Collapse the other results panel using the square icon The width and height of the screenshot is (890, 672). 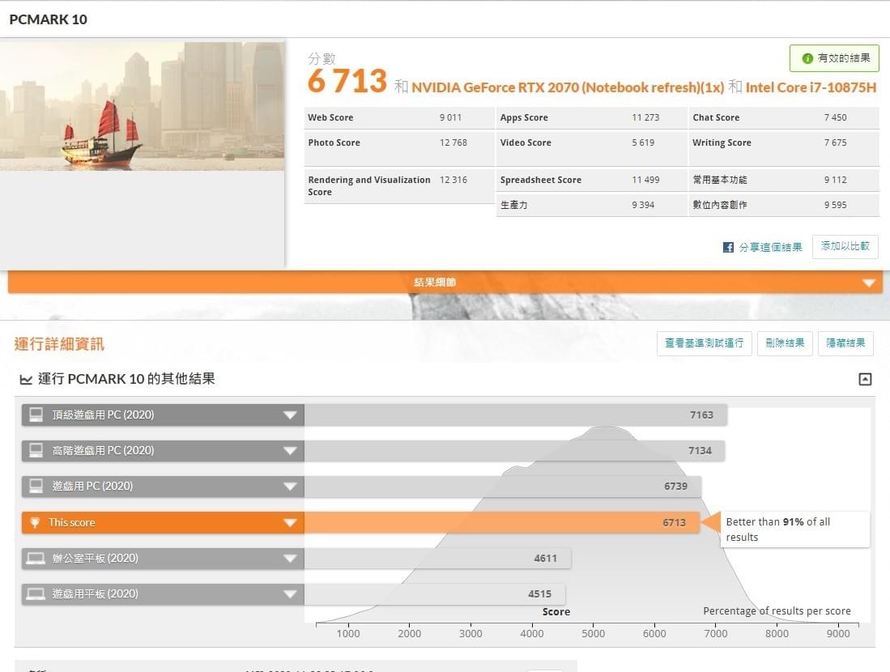(865, 379)
